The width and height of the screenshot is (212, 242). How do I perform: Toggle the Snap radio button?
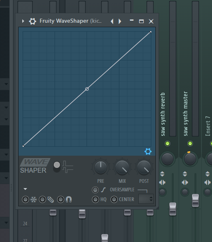pyautogui.click(x=61, y=199)
